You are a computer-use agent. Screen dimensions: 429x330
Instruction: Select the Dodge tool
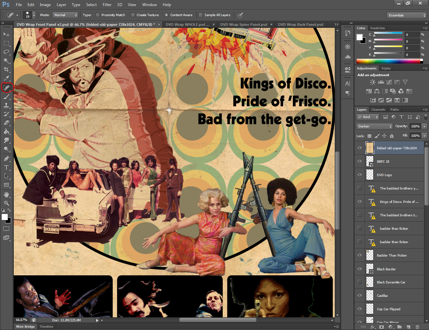point(6,149)
